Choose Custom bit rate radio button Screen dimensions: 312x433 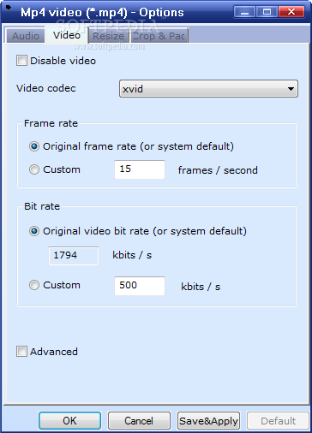34,285
